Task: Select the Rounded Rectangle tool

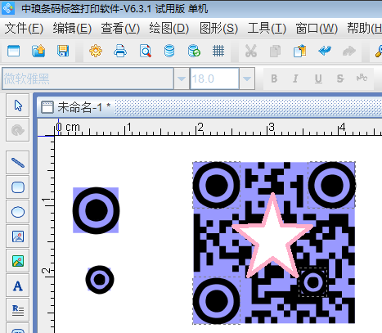Action: pyautogui.click(x=18, y=187)
